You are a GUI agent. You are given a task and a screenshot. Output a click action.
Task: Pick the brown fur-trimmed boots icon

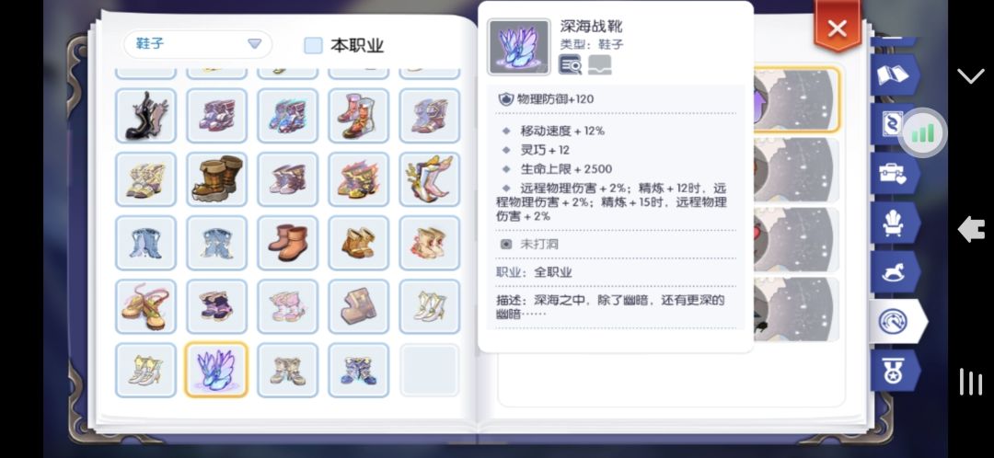click(216, 179)
